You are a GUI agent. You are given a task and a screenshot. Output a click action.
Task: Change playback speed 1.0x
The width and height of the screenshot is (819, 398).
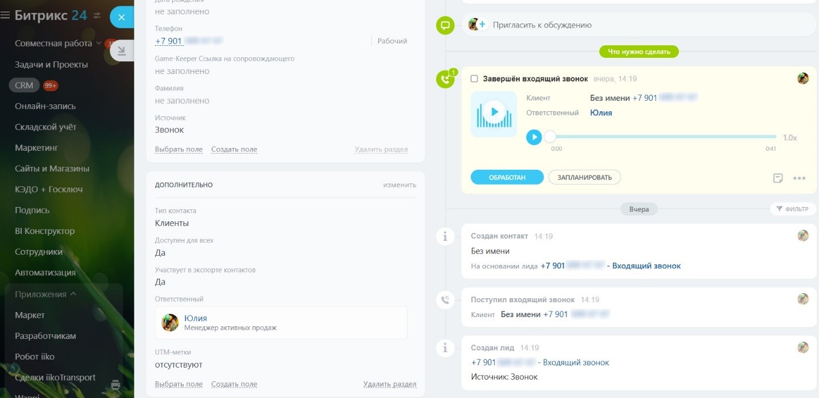[790, 138]
